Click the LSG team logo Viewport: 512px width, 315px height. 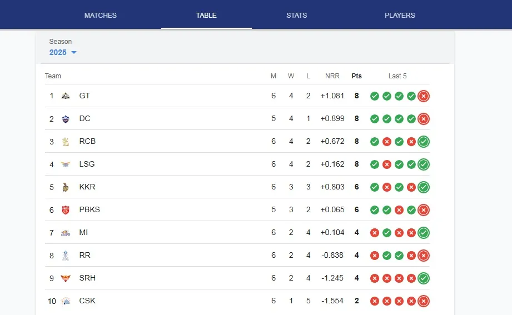pos(66,164)
